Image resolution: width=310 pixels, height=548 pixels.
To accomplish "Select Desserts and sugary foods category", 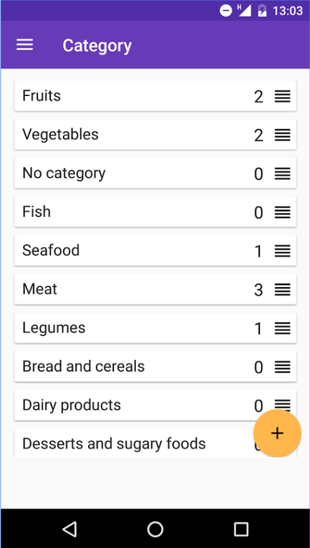I will point(155,443).
